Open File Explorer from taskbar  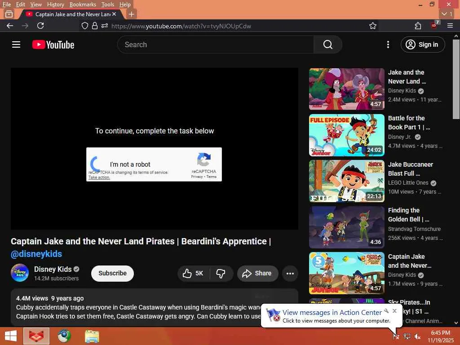click(92, 336)
